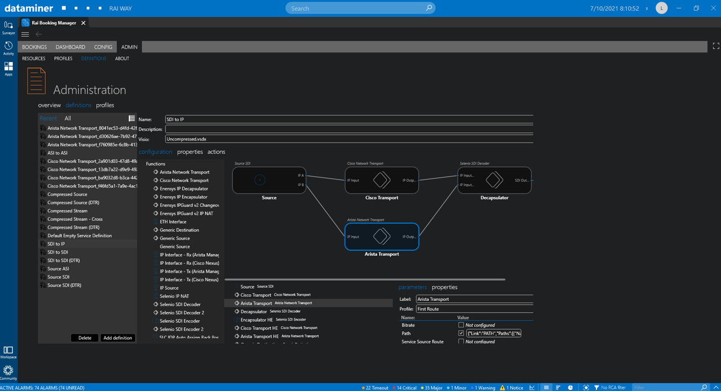721x391 pixels.
Task: Click the main Search box in title bar
Action: tap(360, 8)
